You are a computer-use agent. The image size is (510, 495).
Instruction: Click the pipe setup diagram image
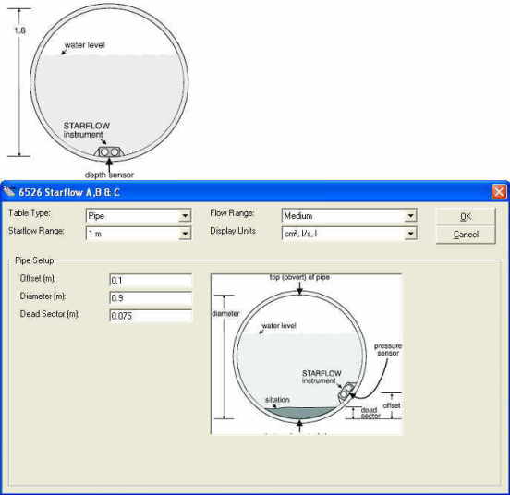307,355
